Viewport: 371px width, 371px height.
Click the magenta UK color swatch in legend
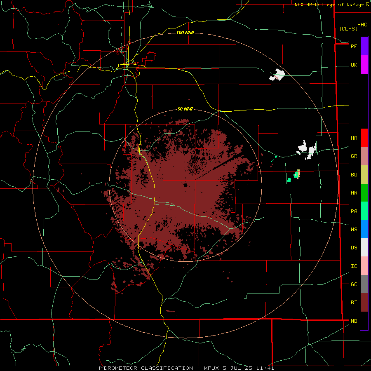364,65
